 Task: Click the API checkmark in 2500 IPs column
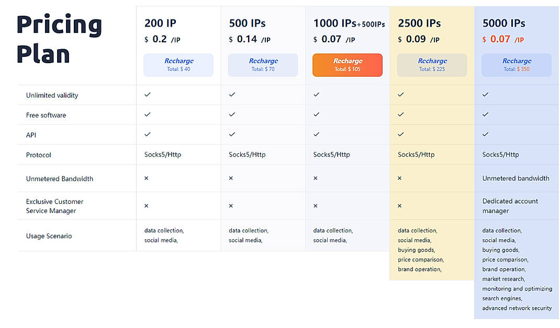pos(400,135)
